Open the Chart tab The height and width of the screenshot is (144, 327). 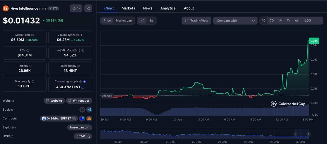109,8
